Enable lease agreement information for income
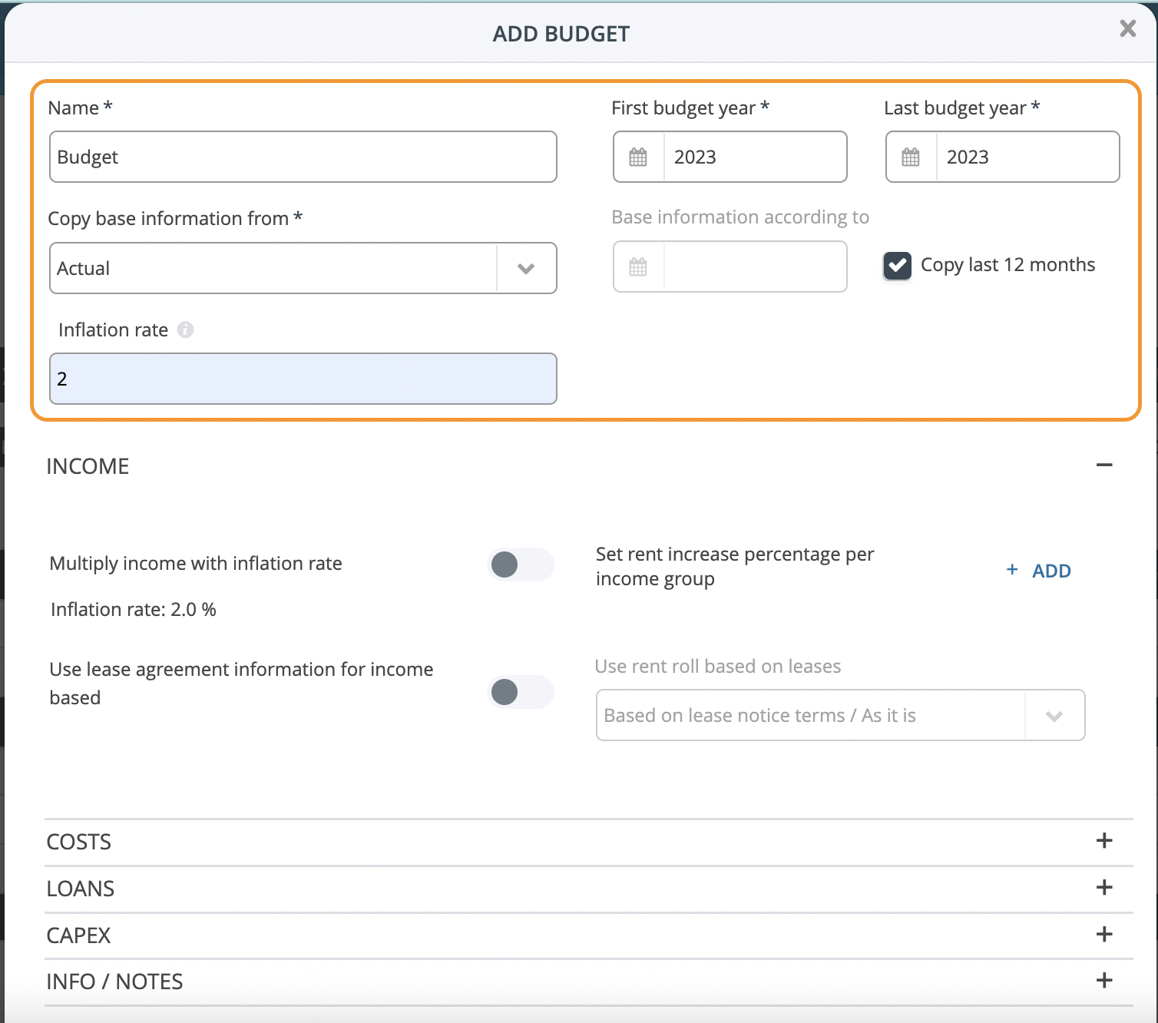 tap(521, 692)
